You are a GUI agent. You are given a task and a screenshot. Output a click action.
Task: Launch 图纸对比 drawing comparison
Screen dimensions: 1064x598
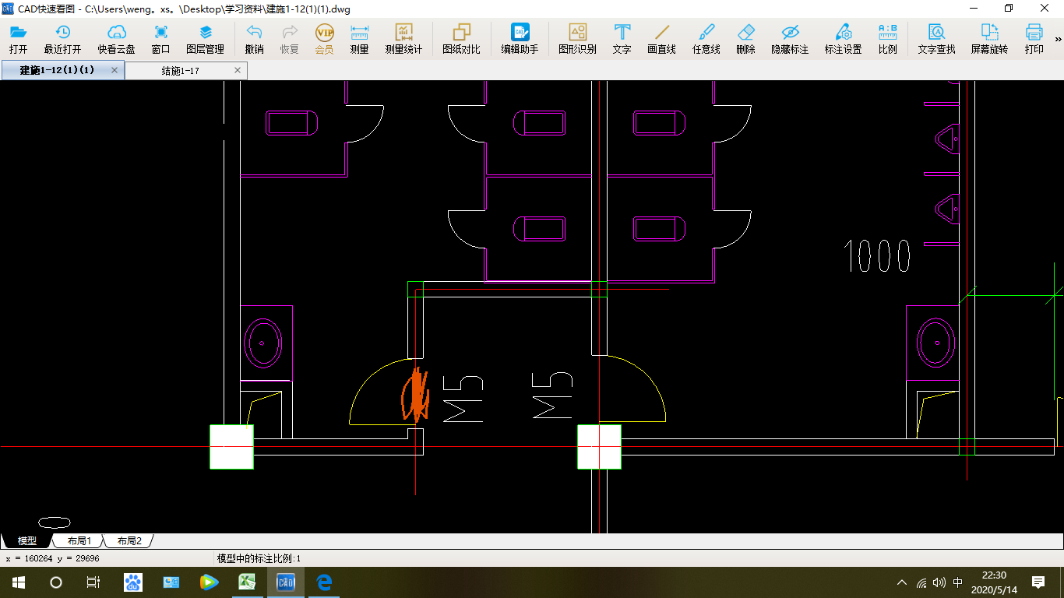(x=461, y=39)
